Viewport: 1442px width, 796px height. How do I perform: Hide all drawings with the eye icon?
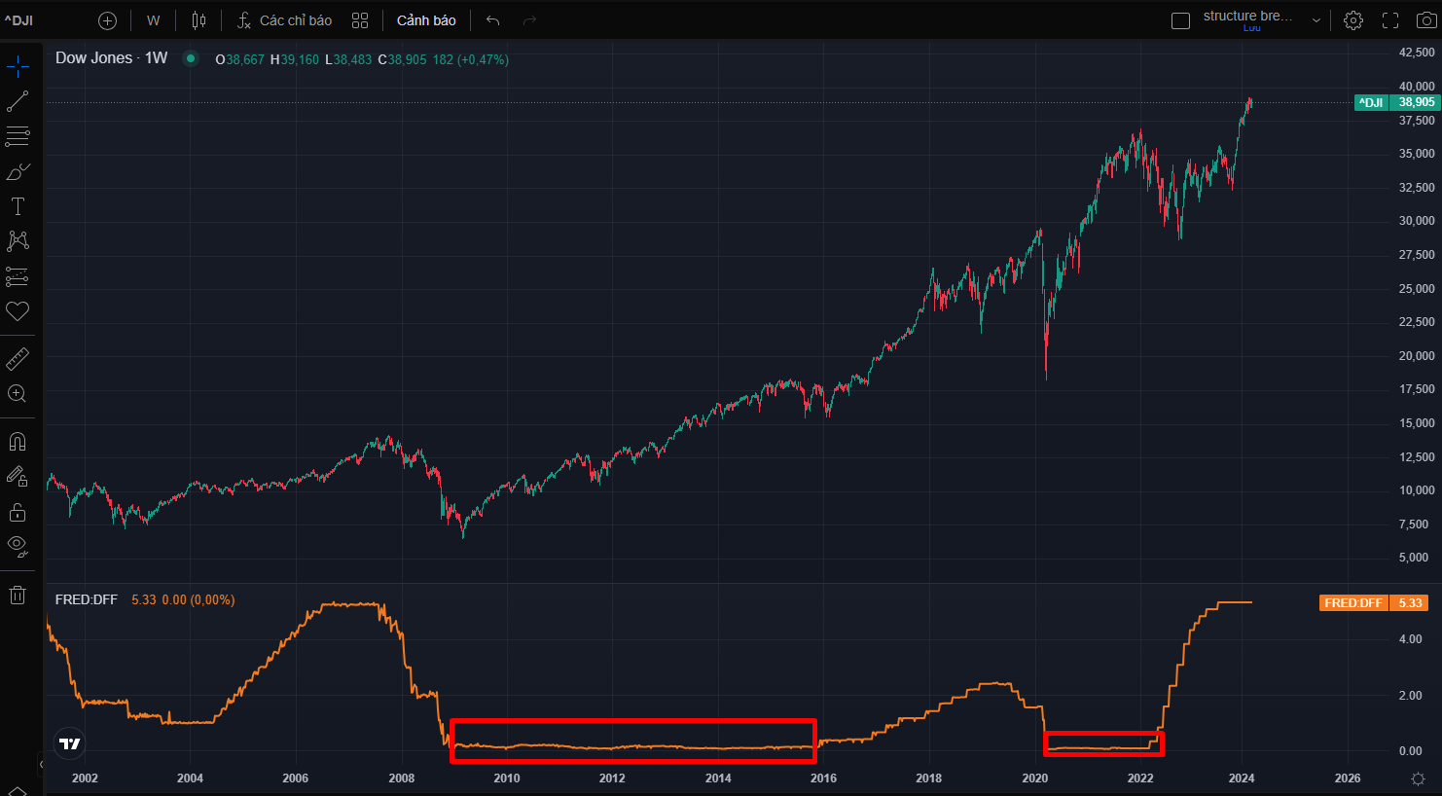coord(18,546)
